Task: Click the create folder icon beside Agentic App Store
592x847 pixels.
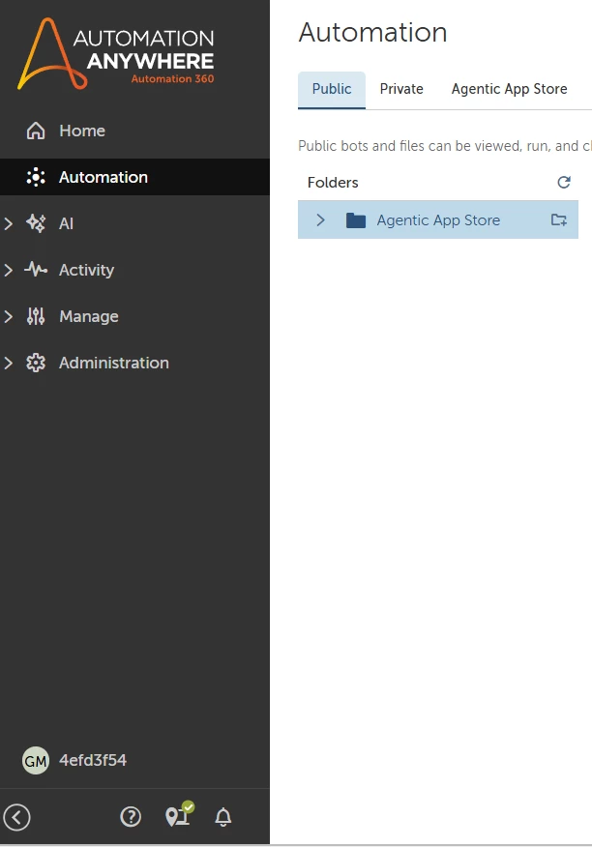Action: coord(558,219)
